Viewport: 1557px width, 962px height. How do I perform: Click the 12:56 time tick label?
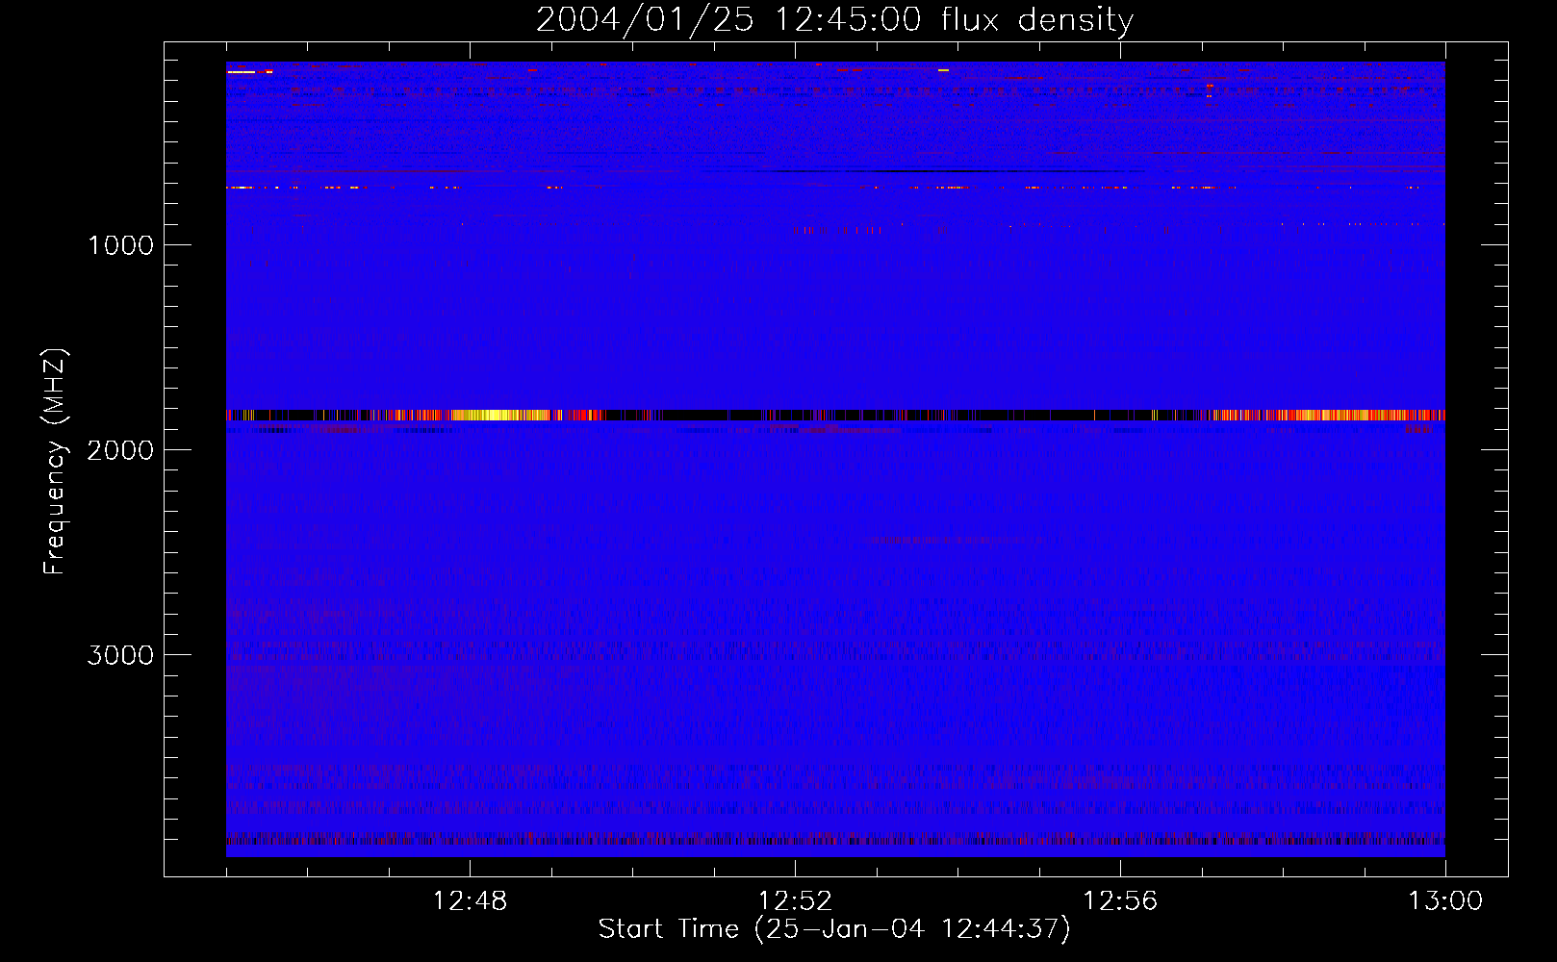coord(1120,901)
